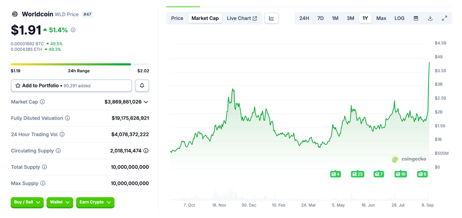
Task: Expand the Earn Crypto dropdown
Action: (95, 202)
